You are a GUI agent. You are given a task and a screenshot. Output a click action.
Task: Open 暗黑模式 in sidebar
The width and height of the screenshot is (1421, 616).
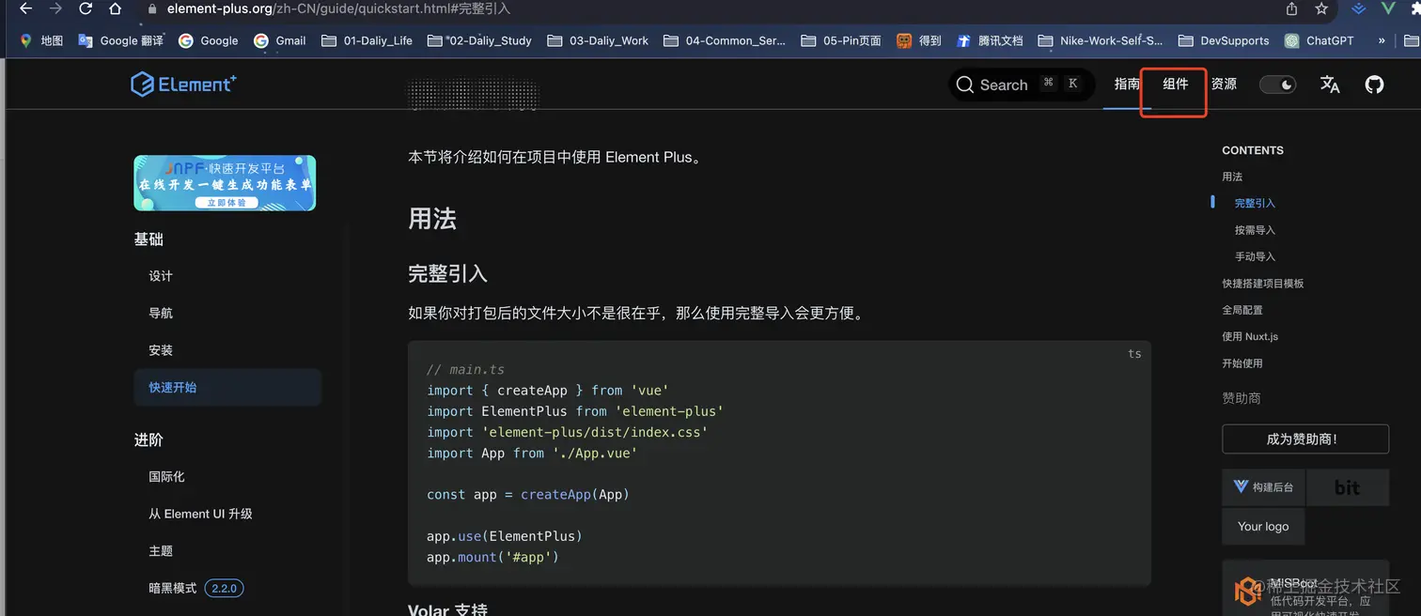pos(173,588)
